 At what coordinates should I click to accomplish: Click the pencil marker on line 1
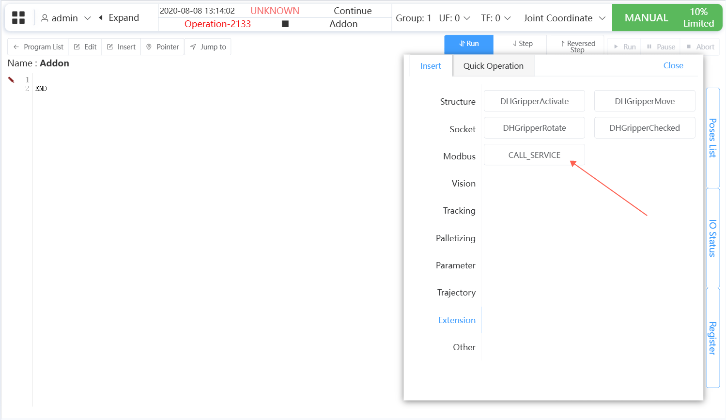(x=11, y=80)
